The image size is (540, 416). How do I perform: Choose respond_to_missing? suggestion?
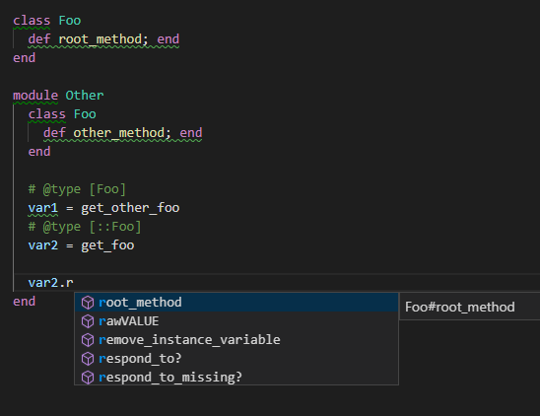pos(236,377)
